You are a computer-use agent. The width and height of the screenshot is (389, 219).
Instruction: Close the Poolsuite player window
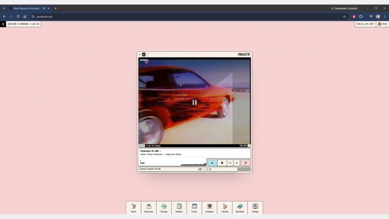click(140, 54)
